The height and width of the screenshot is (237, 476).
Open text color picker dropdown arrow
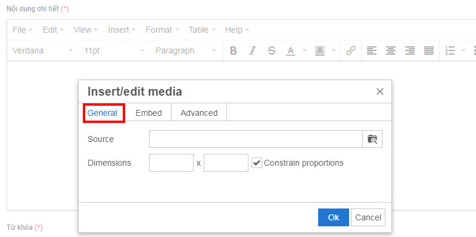pyautogui.click(x=304, y=50)
